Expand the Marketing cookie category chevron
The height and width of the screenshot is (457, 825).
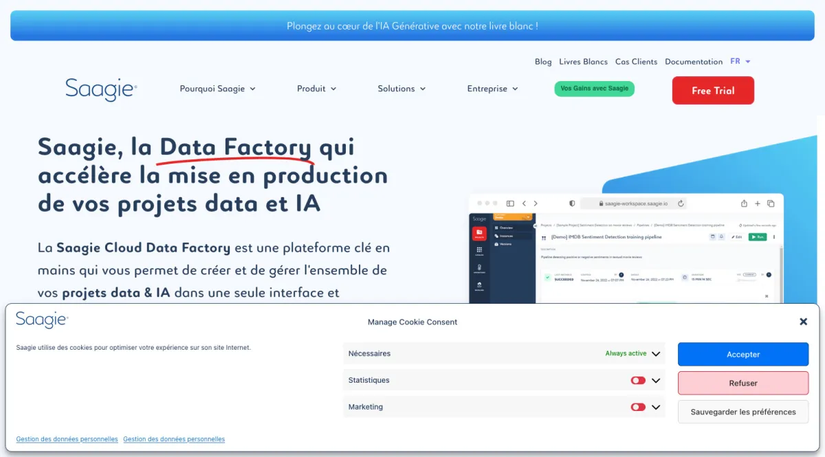656,407
